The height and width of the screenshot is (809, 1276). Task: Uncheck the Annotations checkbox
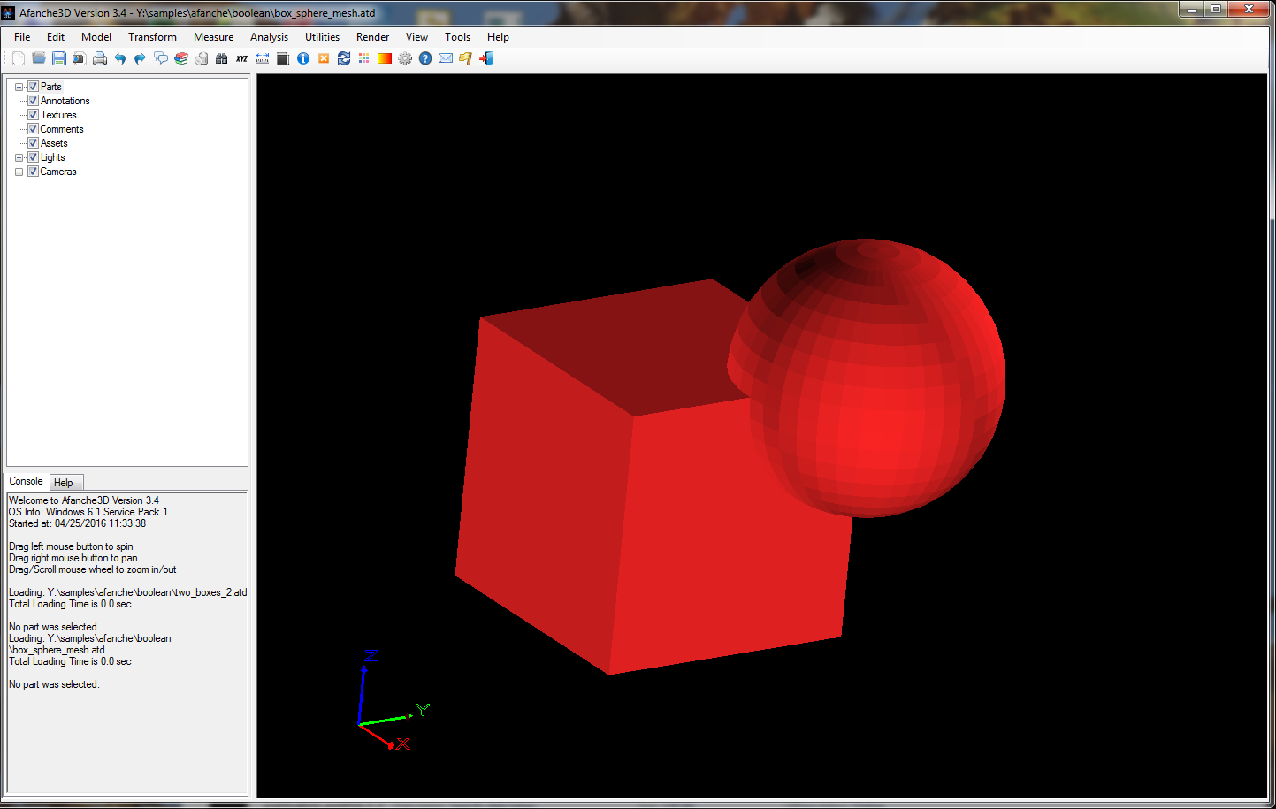tap(33, 101)
